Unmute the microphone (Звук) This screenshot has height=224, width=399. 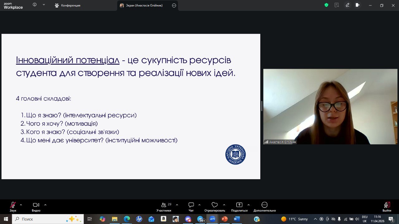[x=13, y=205]
